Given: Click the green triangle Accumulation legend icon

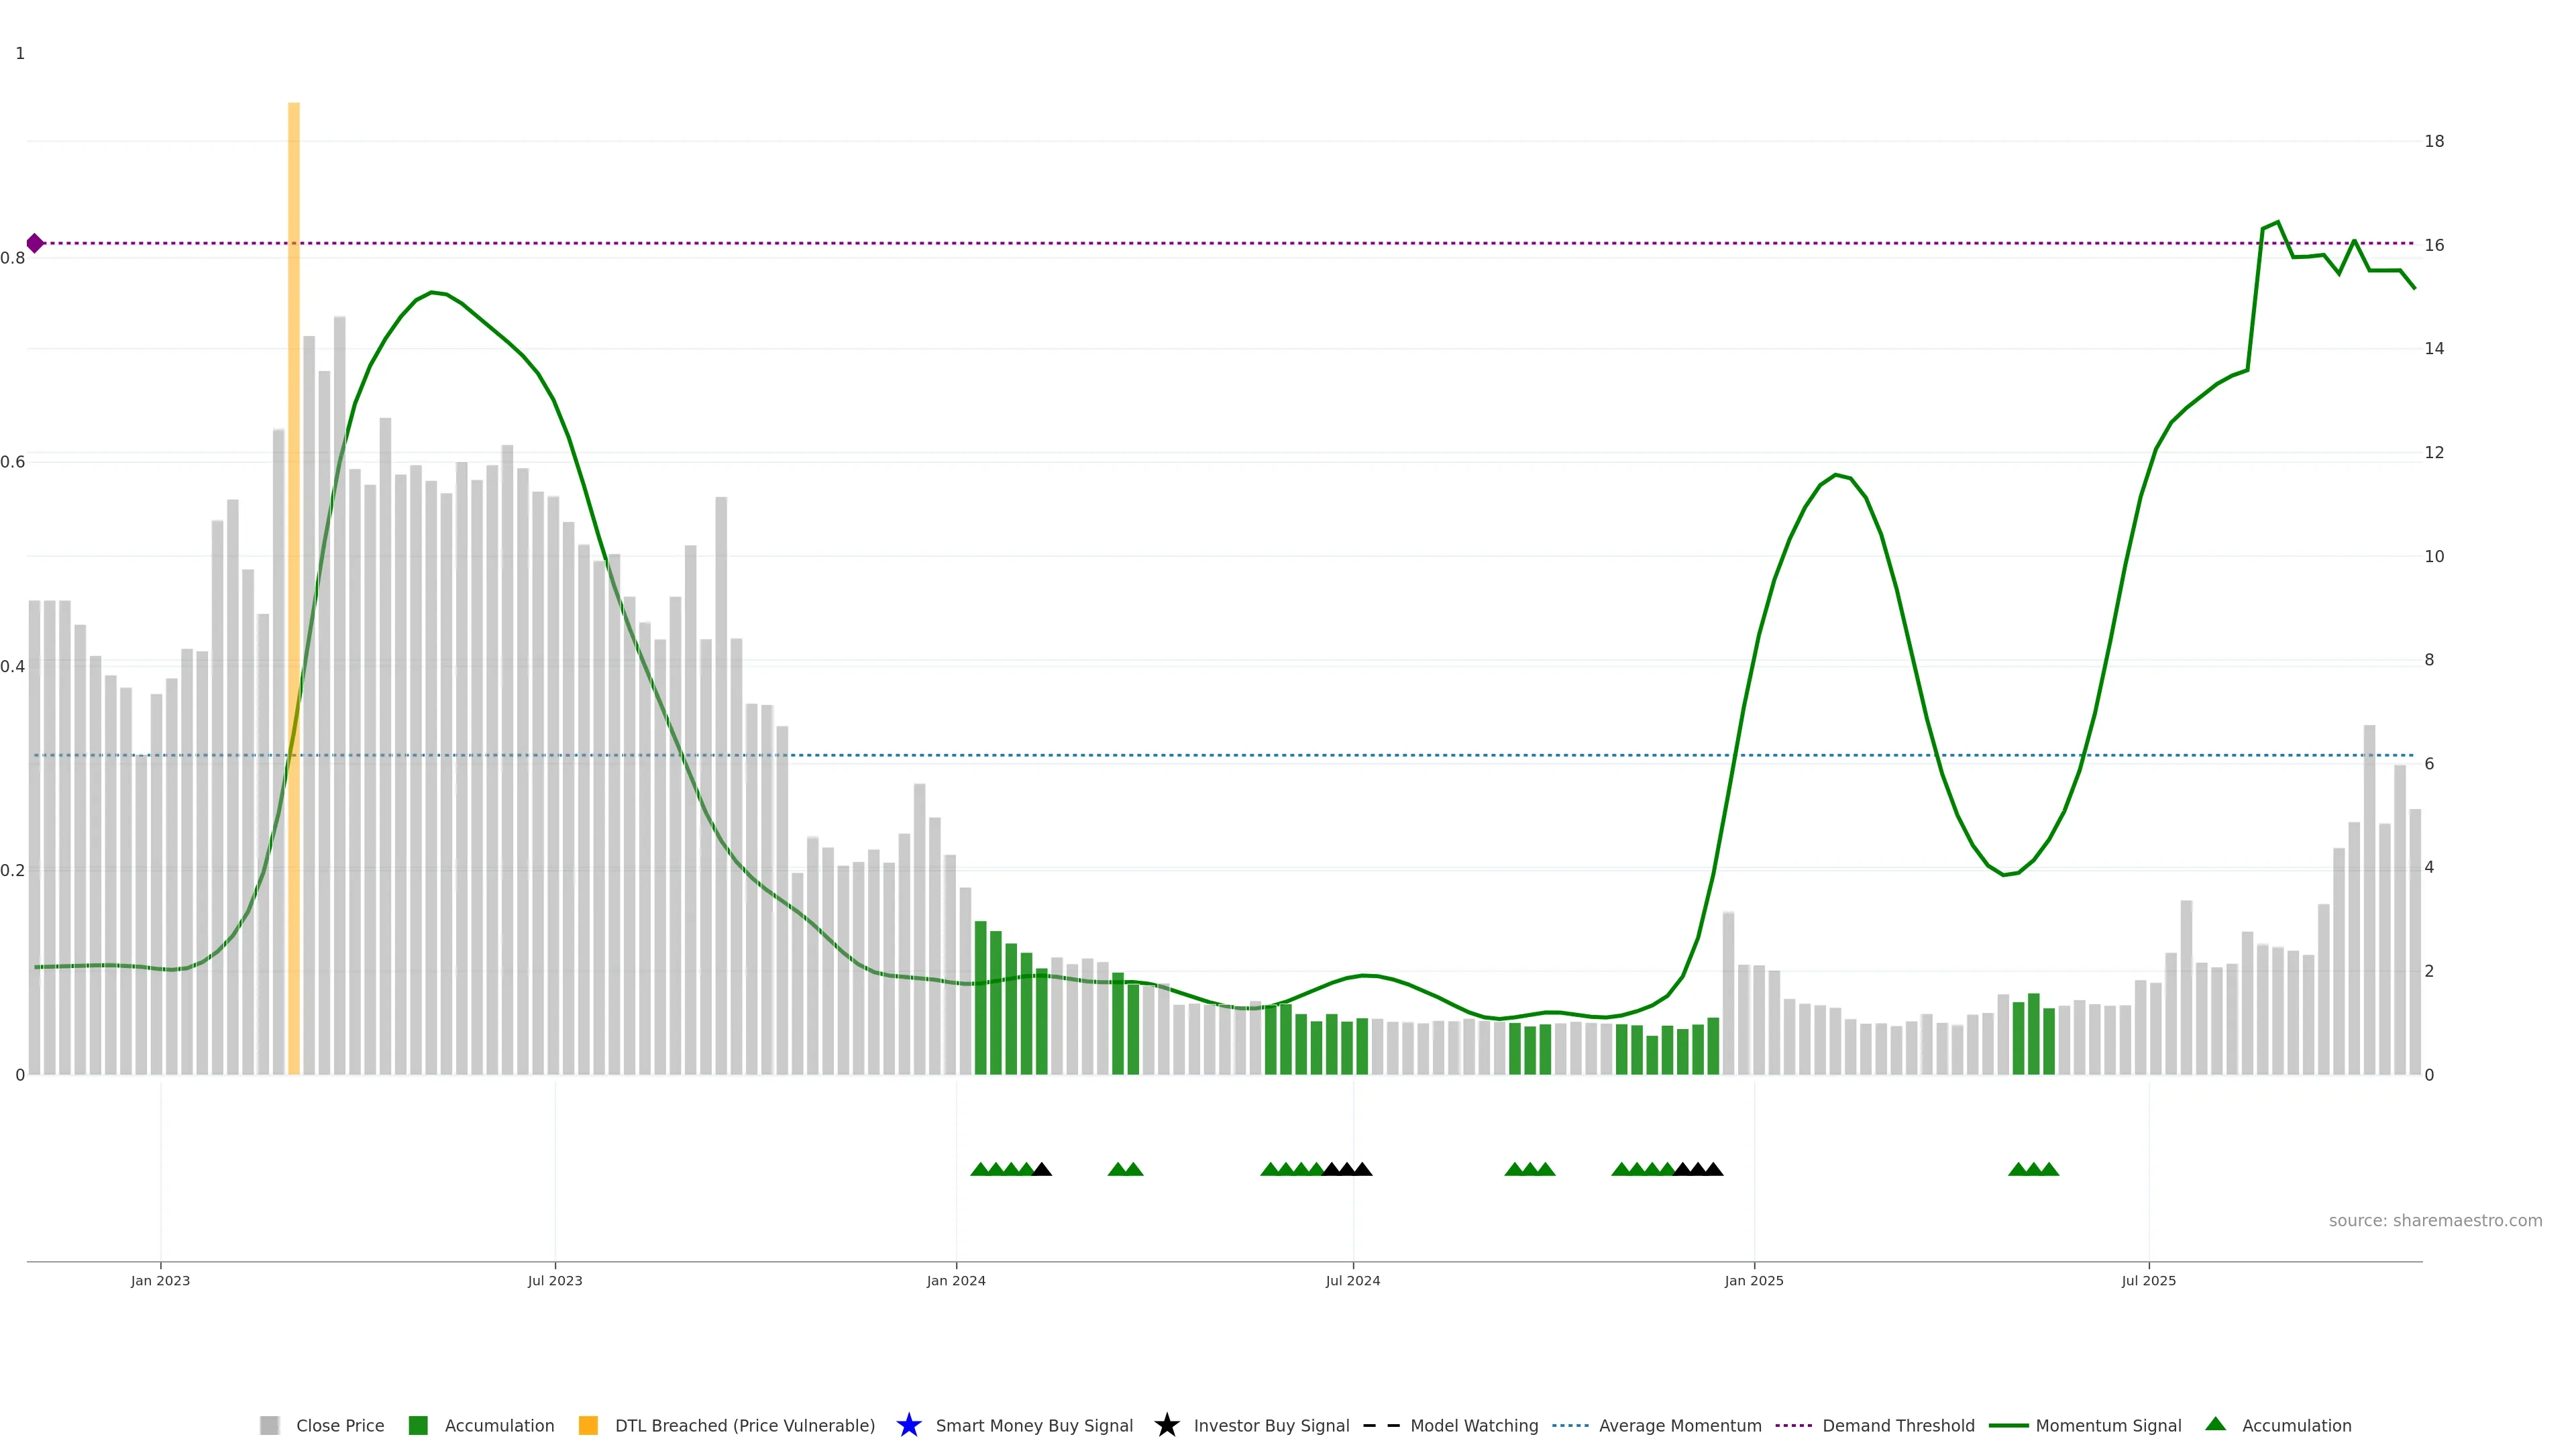Looking at the screenshot, I should point(2215,1424).
